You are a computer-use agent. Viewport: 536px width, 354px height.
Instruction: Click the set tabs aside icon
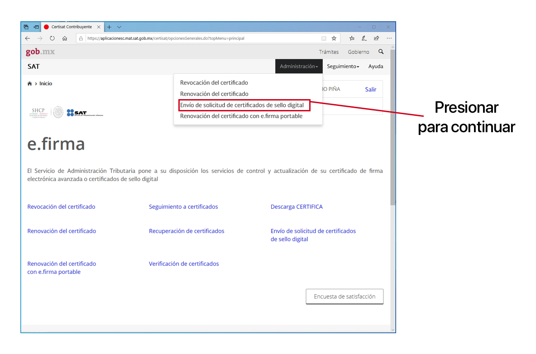[36, 27]
